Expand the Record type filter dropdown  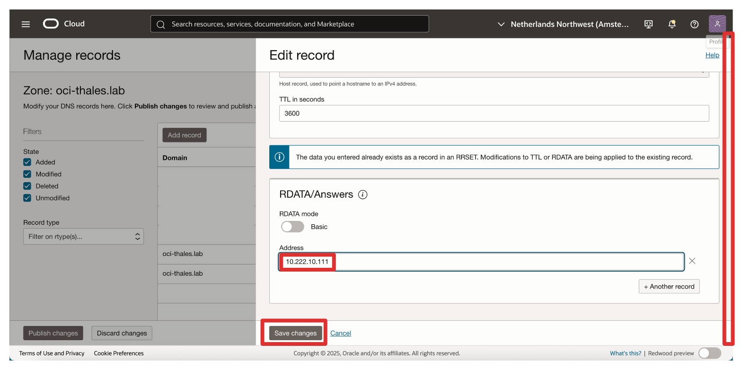tap(83, 236)
